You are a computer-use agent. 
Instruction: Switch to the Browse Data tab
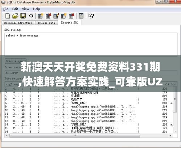pos(46,23)
